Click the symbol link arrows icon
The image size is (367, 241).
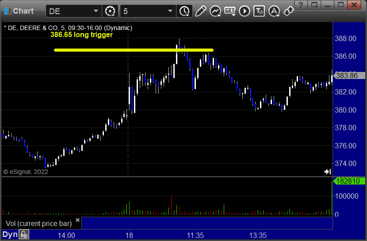click(289, 11)
